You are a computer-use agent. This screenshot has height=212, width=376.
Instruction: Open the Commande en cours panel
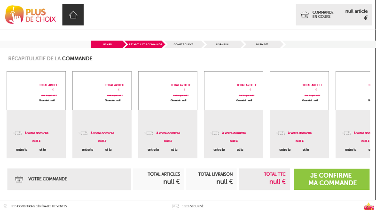[x=333, y=15]
